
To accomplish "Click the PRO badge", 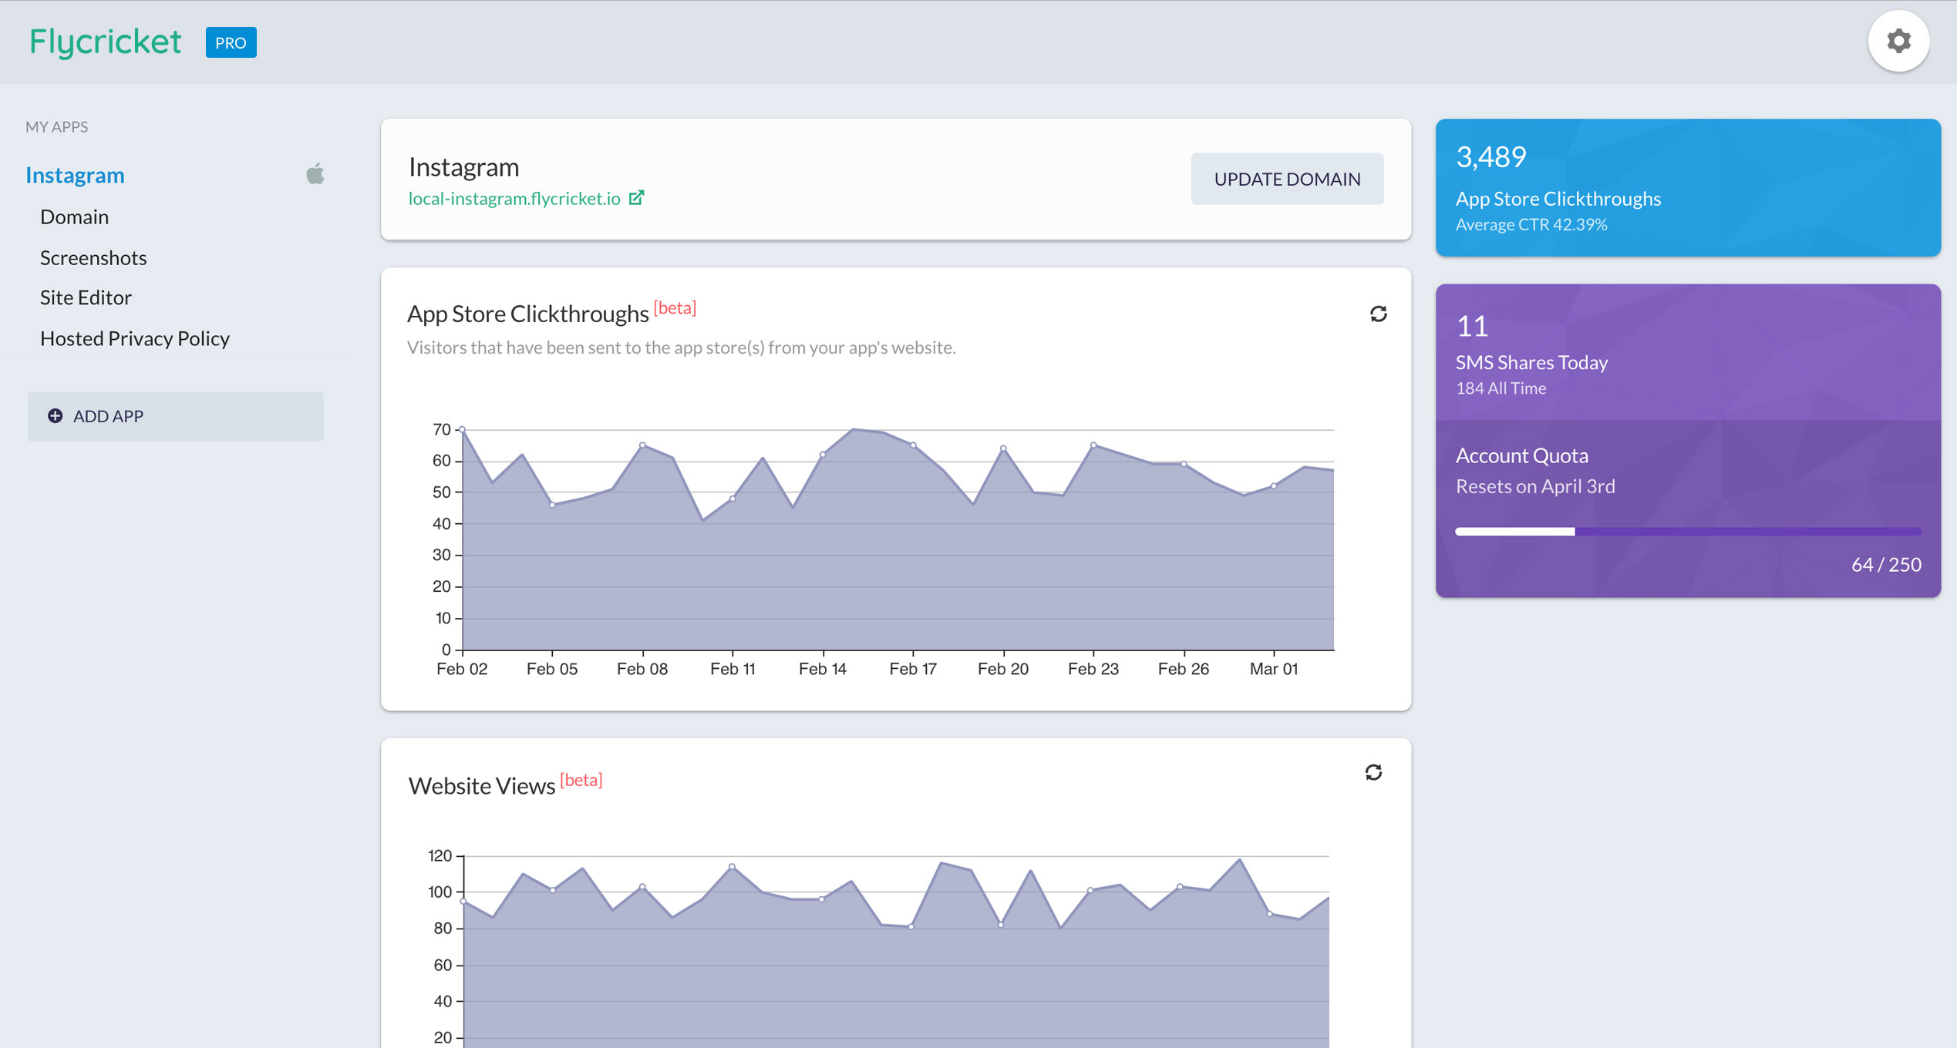I will pos(231,42).
